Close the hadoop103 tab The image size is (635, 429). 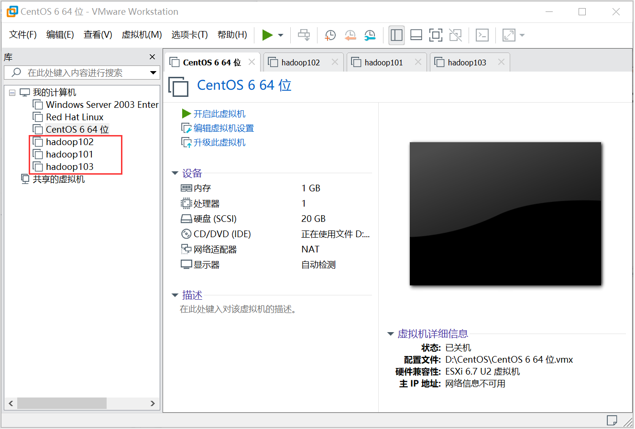[501, 62]
